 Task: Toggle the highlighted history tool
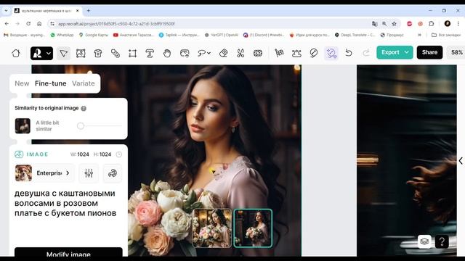(331, 53)
